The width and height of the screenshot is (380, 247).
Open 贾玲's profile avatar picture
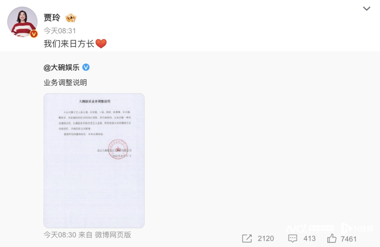tap(22, 22)
